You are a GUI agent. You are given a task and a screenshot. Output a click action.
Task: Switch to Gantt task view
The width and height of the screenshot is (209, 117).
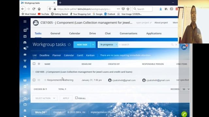(80, 55)
